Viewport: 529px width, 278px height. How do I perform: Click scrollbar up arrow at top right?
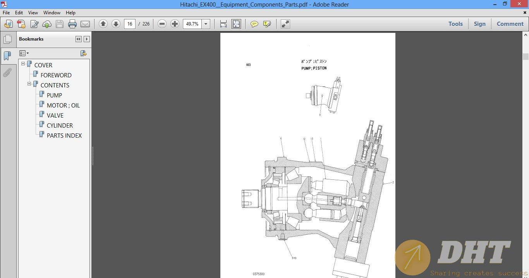tap(526, 35)
